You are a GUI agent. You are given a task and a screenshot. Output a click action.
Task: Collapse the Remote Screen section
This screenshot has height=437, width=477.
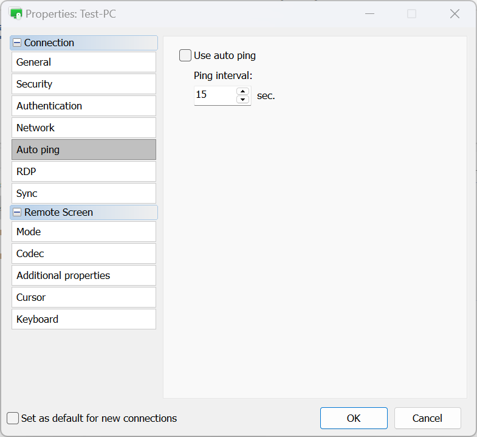pos(17,213)
